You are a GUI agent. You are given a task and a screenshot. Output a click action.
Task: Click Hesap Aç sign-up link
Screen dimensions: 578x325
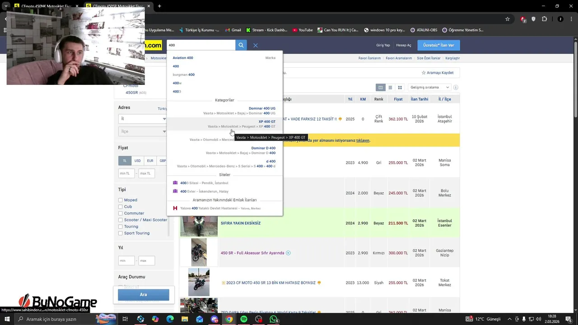click(404, 45)
